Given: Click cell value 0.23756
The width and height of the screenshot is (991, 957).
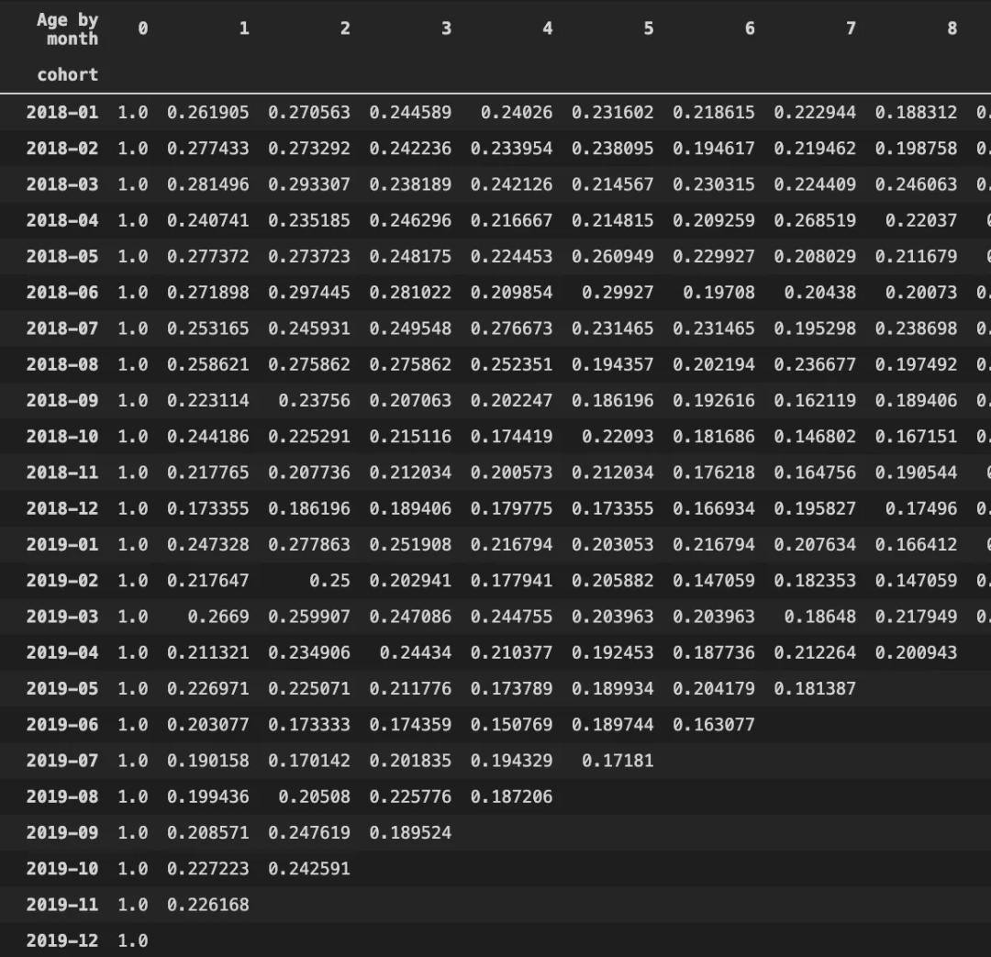Looking at the screenshot, I should click(314, 401).
